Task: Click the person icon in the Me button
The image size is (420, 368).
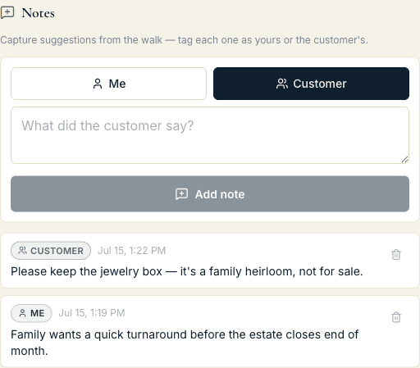Action: [98, 84]
